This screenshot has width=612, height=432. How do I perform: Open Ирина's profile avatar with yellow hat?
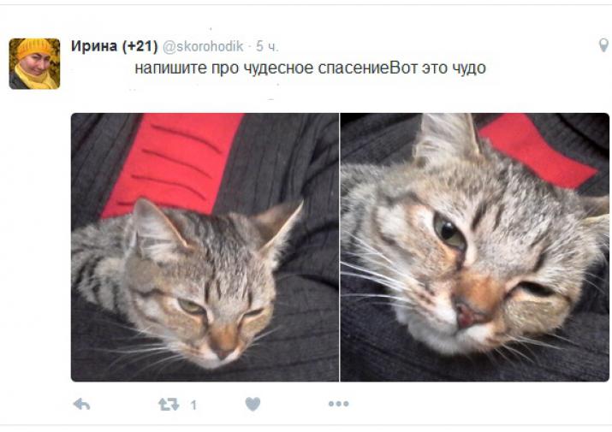click(34, 63)
